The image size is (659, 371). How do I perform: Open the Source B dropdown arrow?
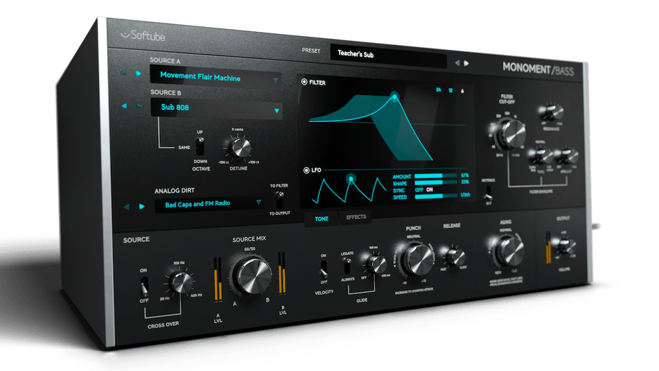point(276,111)
